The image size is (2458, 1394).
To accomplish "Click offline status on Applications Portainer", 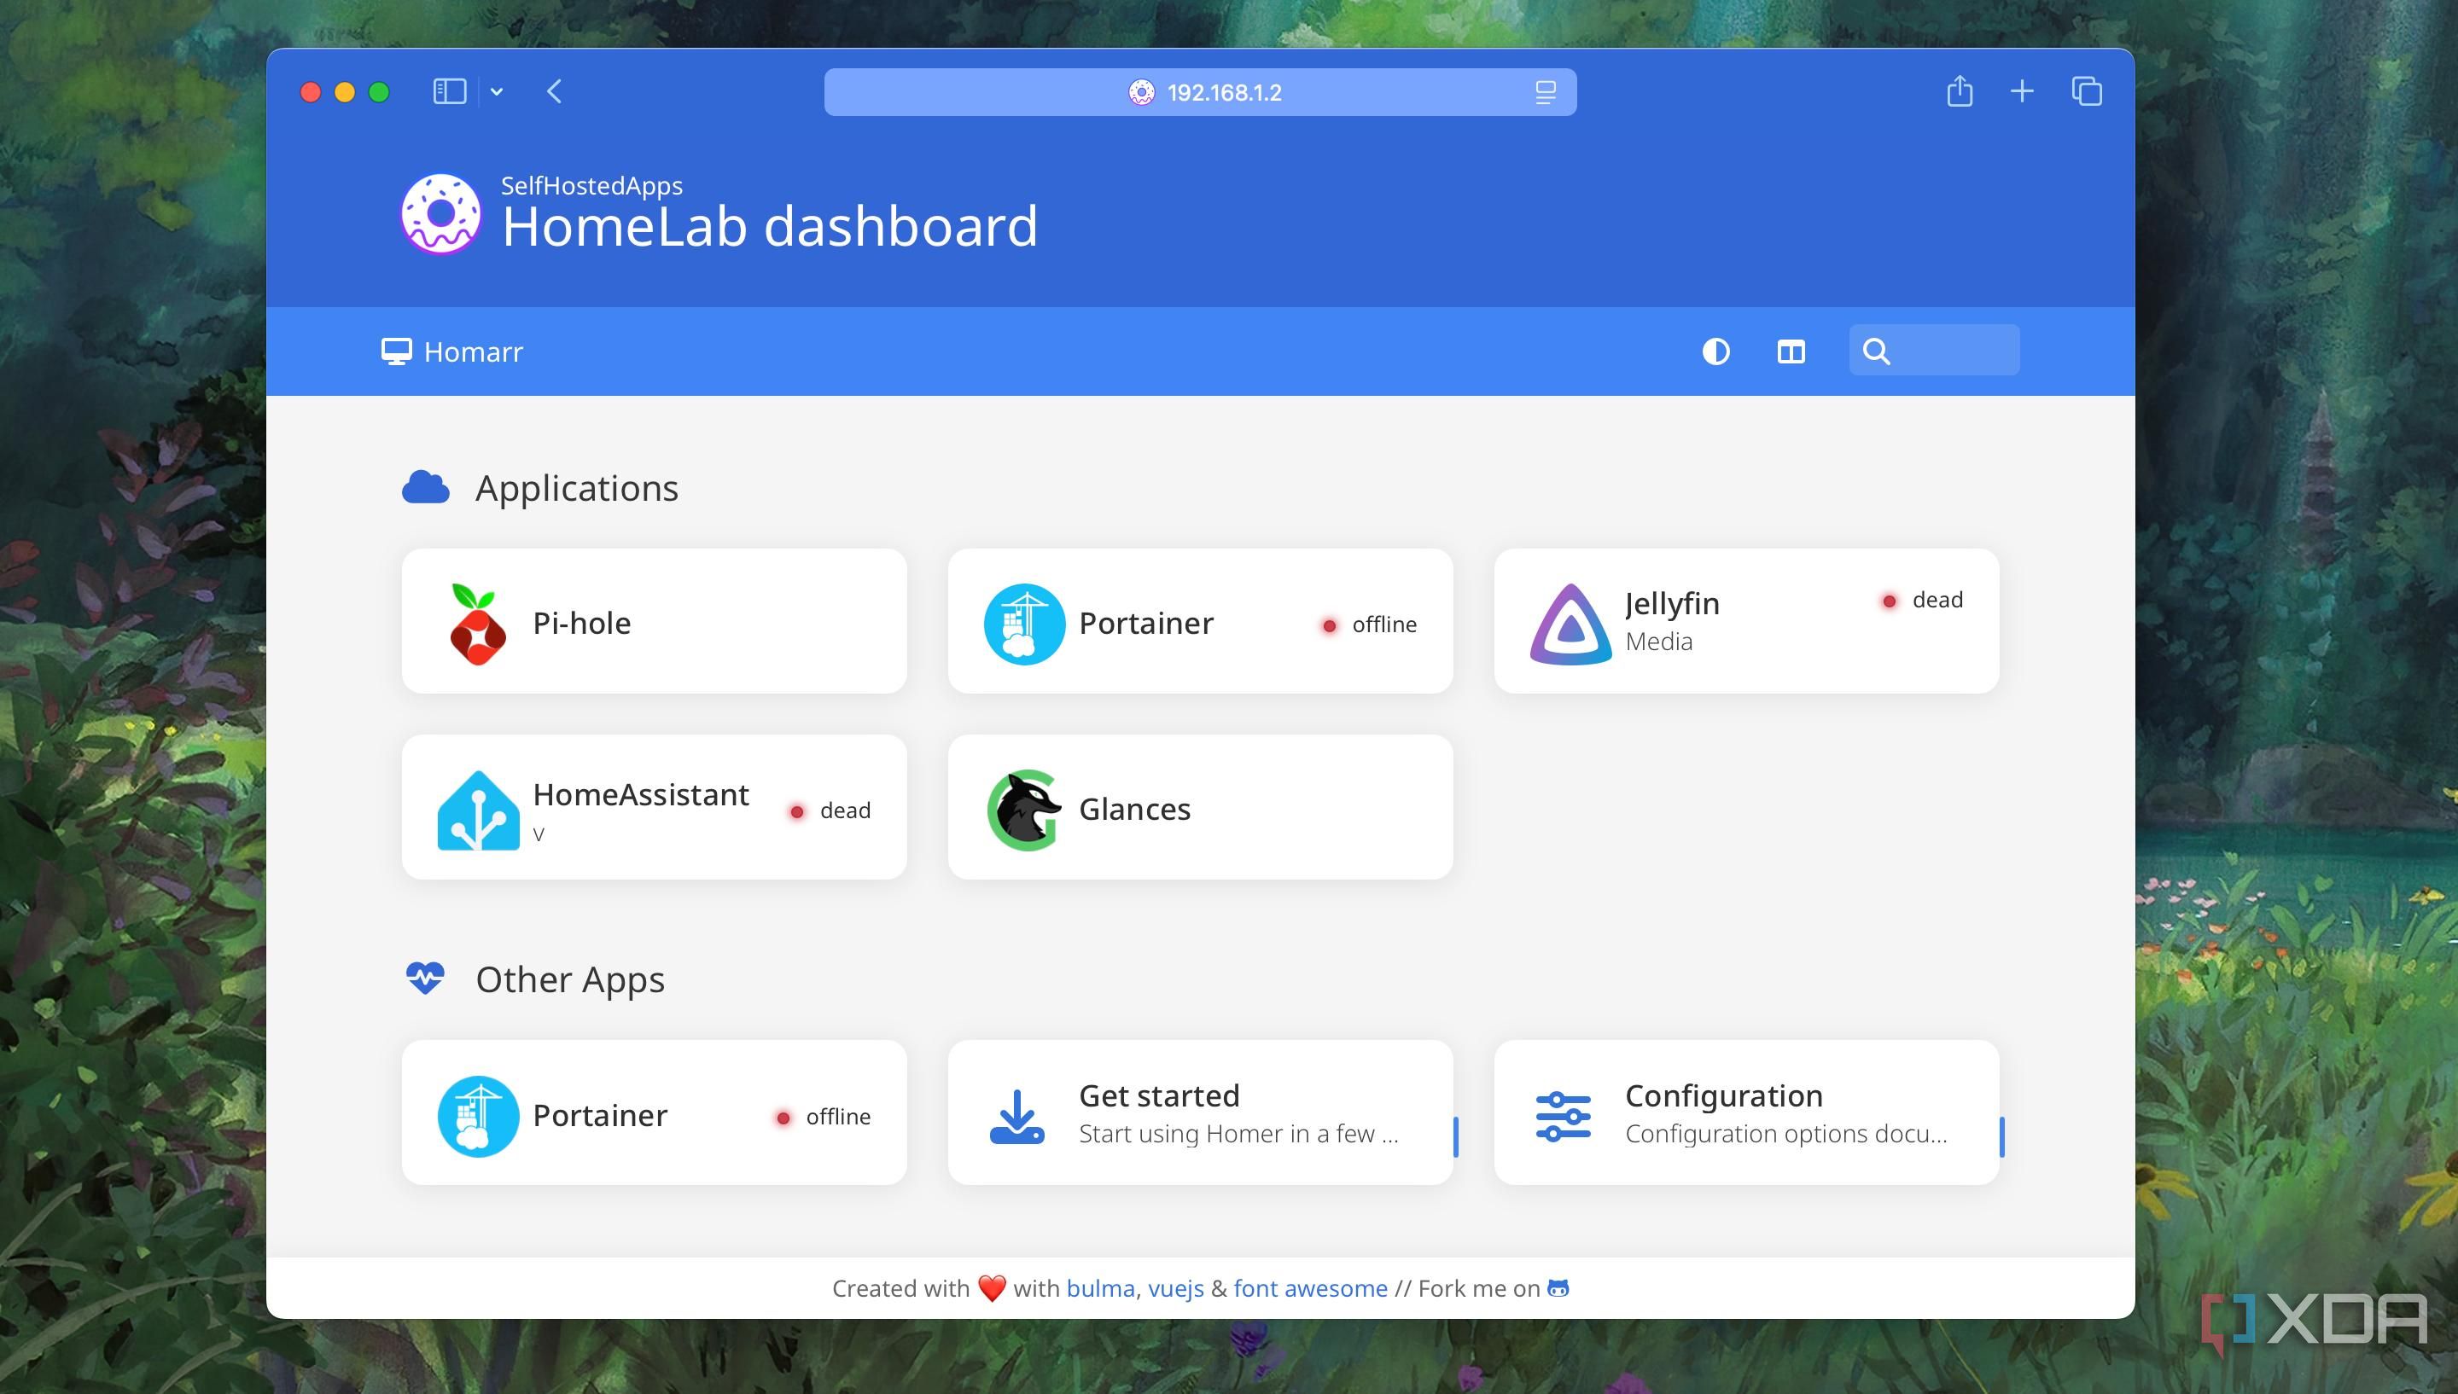I will coord(1369,625).
